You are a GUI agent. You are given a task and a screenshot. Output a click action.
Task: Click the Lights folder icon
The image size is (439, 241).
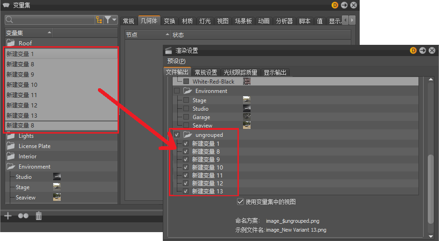coord(11,136)
